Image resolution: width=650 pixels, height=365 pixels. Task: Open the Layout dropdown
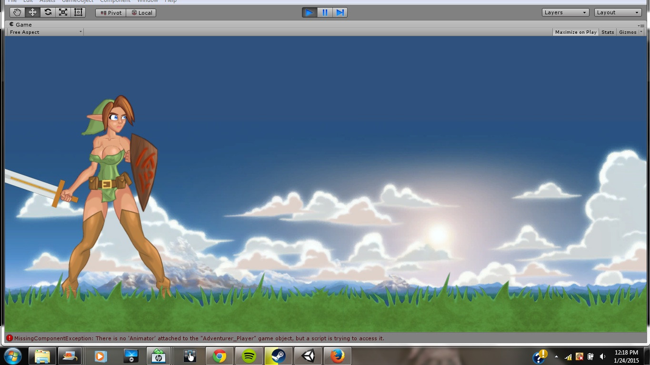tap(618, 12)
